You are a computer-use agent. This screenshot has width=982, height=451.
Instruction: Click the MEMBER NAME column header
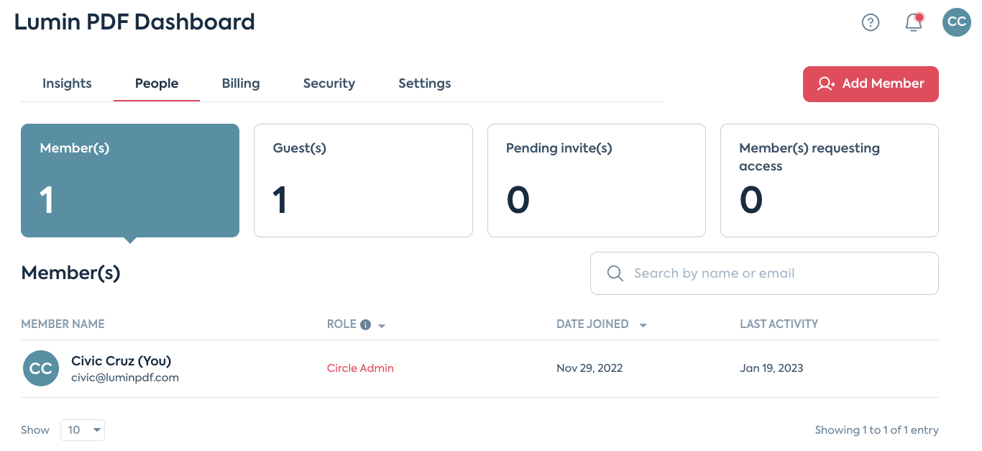[63, 324]
